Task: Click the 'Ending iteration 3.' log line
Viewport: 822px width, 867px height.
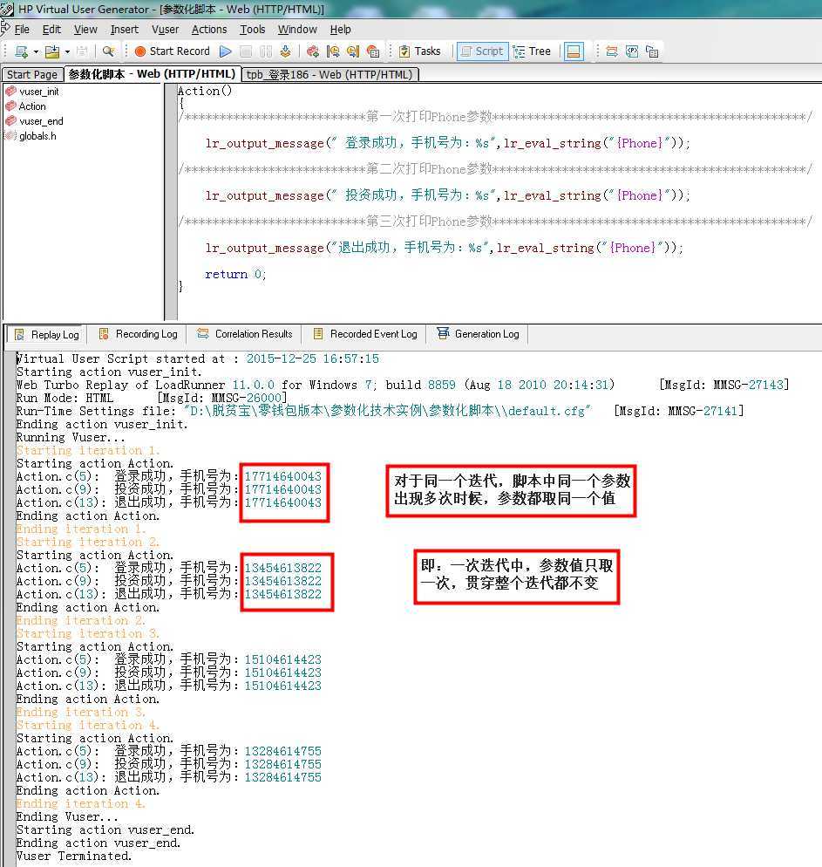Action: pyautogui.click(x=81, y=712)
